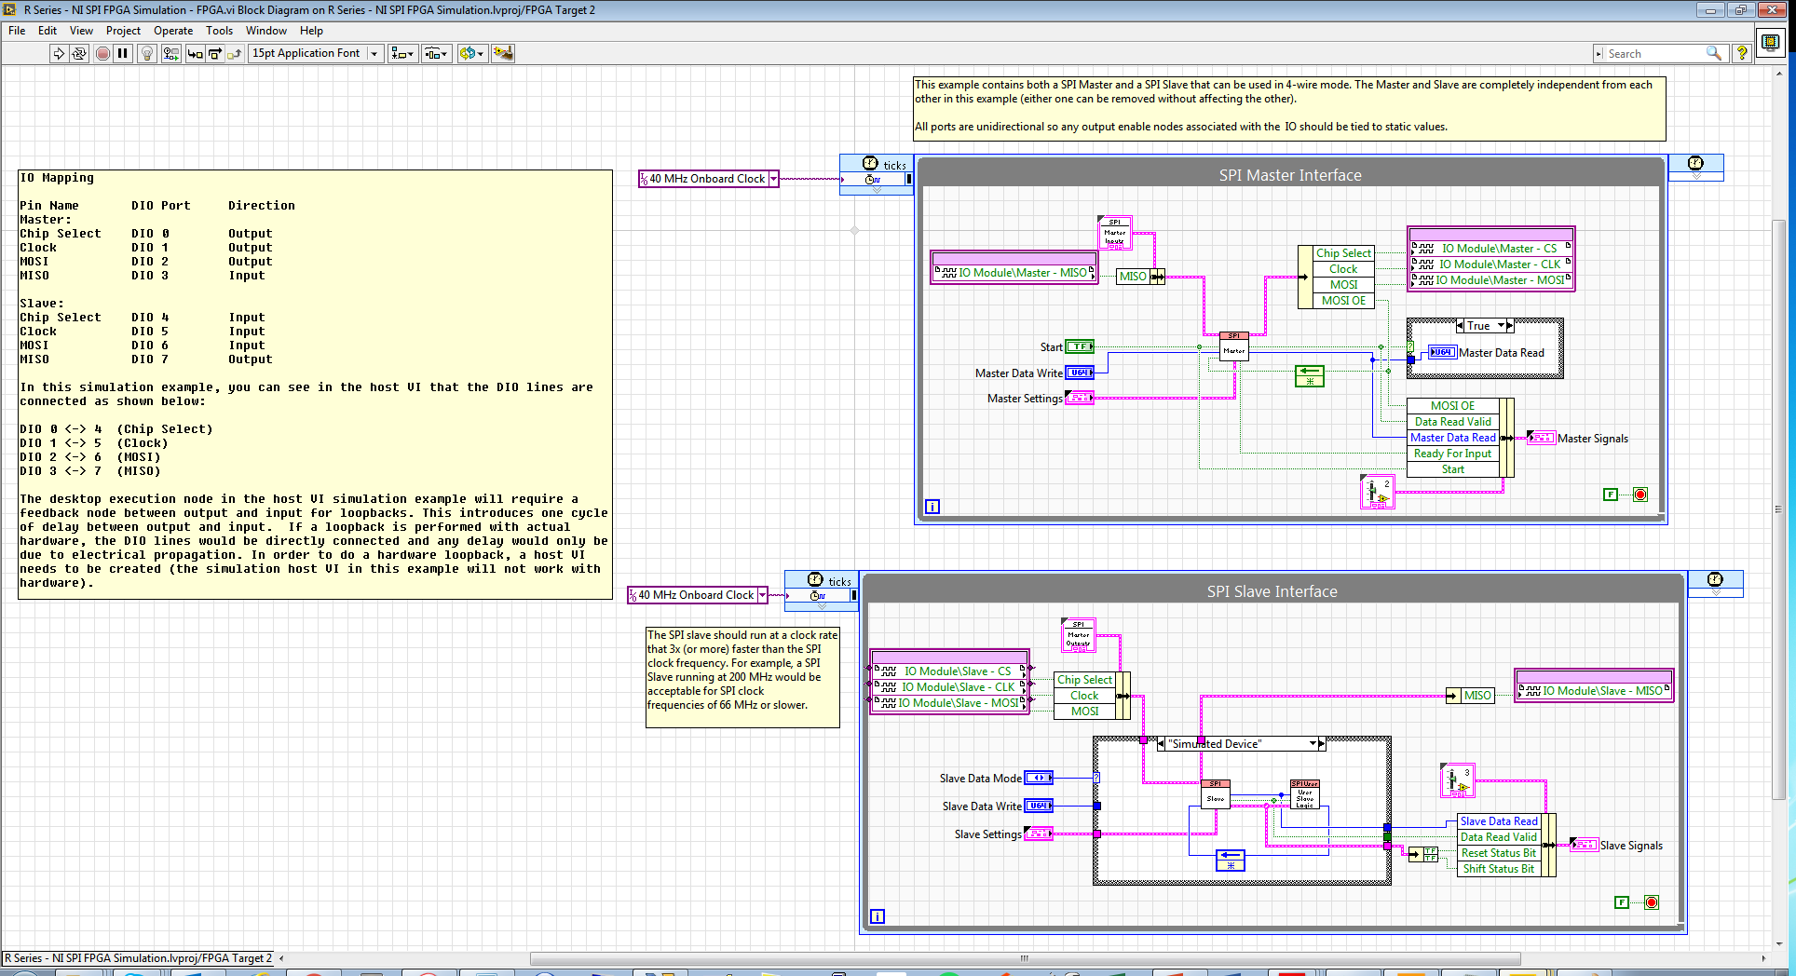
Task: Click the Master Data Write U64 terminal
Action: pyautogui.click(x=1080, y=373)
